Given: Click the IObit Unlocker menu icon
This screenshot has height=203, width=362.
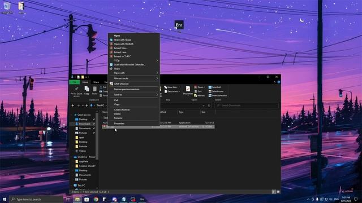Looking at the screenshot, I should [111, 84].
